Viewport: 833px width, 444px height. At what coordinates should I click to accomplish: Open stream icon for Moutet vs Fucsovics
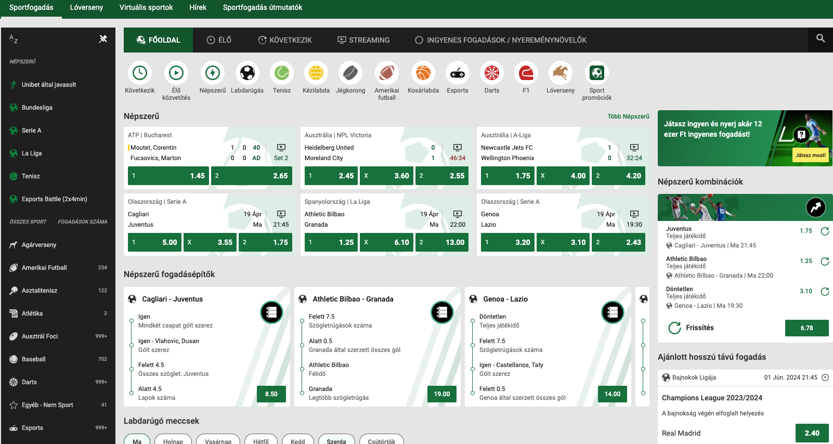[x=281, y=148]
